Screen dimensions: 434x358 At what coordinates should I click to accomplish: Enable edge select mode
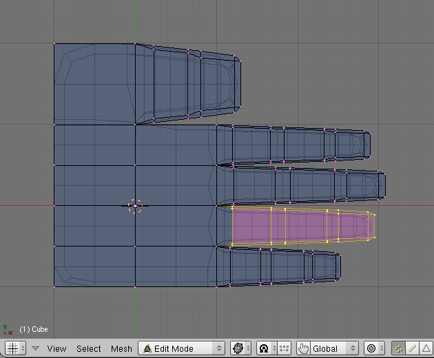[x=413, y=348]
